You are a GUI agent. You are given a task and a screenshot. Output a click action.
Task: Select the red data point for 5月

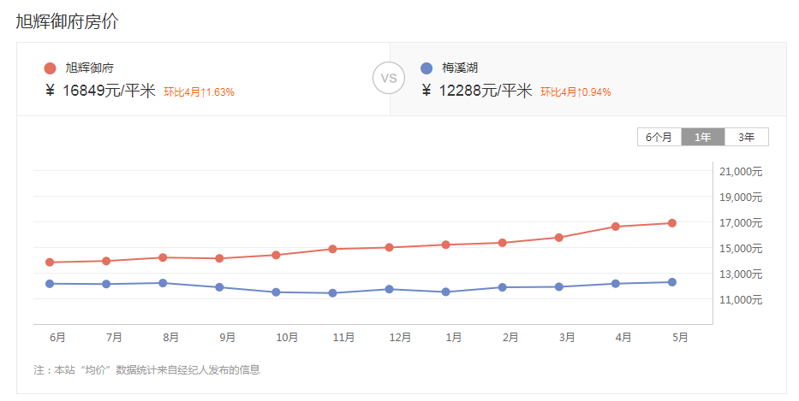coord(671,223)
